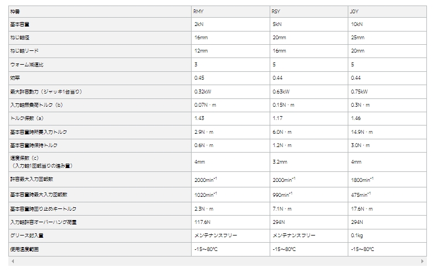Click the 基本容量 row label

click(x=22, y=24)
